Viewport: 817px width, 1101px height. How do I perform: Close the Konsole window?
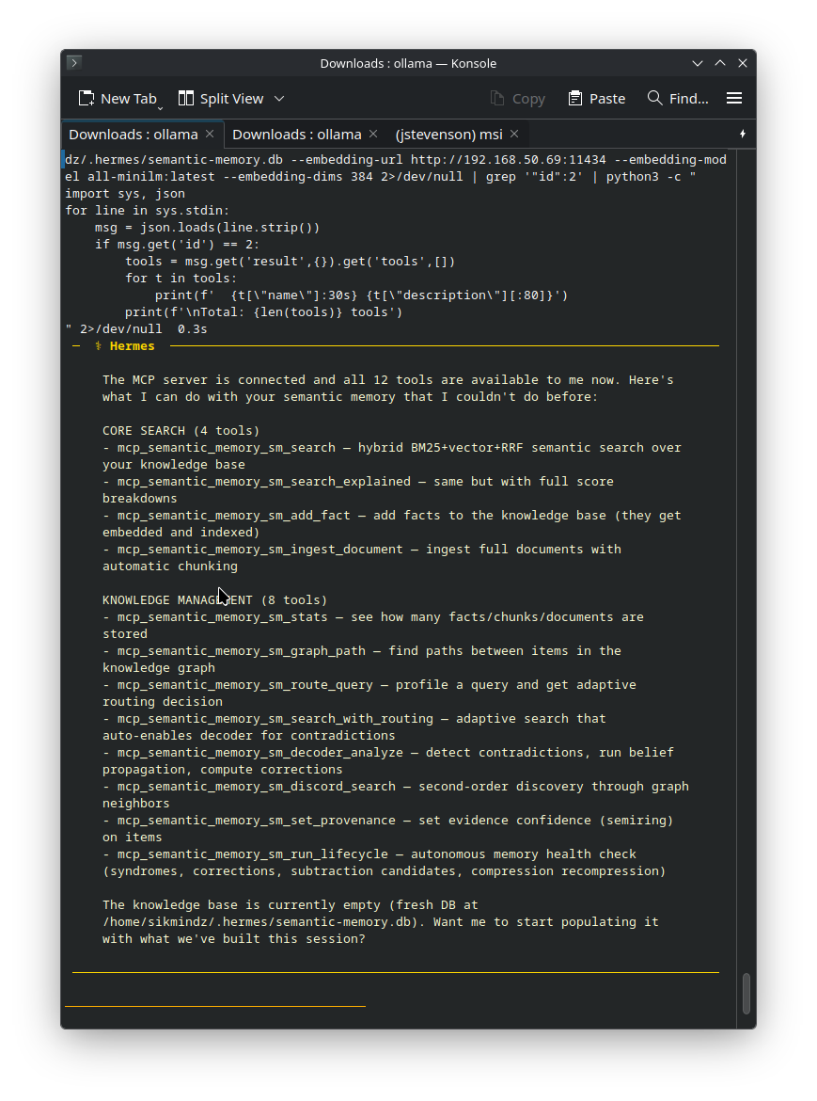[x=743, y=63]
